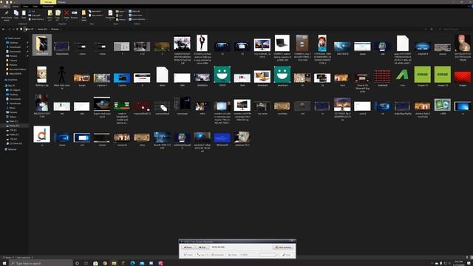Click the taskbar search box
Screen dimensions: 473x266
tap(41, 263)
